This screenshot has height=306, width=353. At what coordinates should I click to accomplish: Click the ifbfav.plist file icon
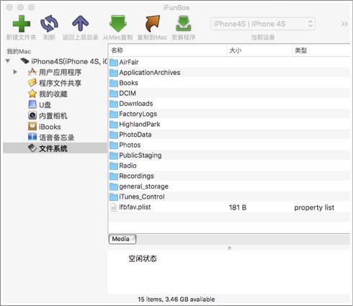[x=114, y=207]
